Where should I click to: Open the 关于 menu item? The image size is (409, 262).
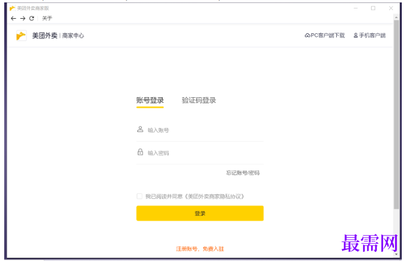pos(47,18)
